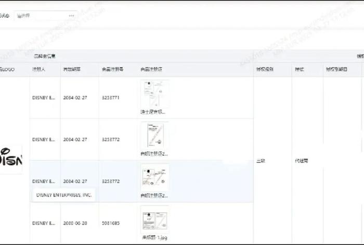This screenshot has height=245, width=364.
Task: Click the 授权到期日 column header
Action: point(336,69)
